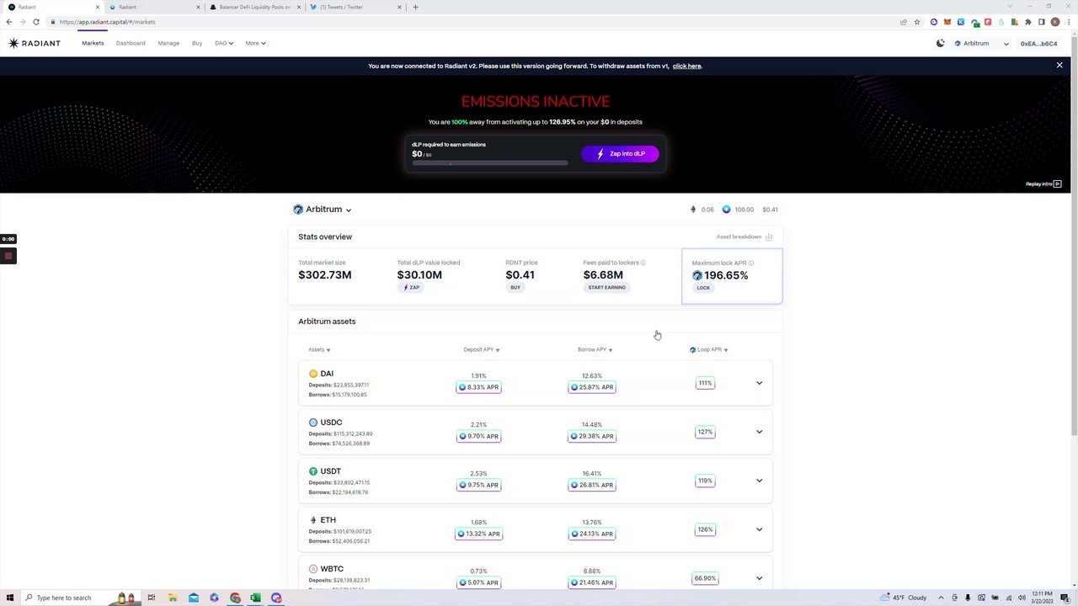Viewport: 1078px width, 606px height.
Task: Expand the WBTC asset row
Action: pos(759,578)
